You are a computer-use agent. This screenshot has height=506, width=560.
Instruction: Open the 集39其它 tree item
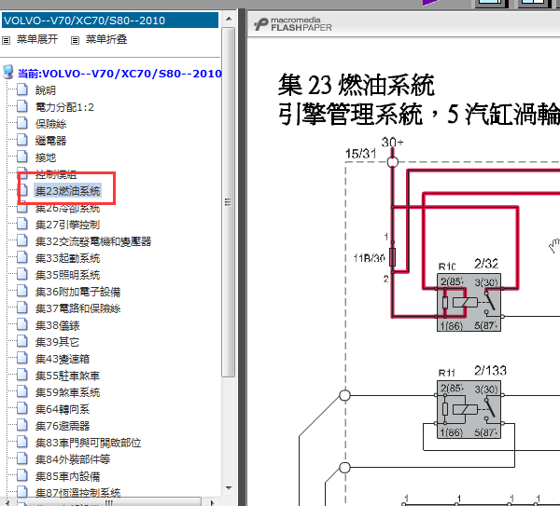(x=57, y=342)
